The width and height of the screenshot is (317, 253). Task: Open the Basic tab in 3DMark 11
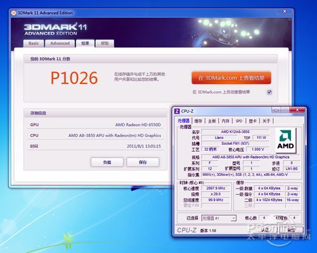tap(34, 44)
